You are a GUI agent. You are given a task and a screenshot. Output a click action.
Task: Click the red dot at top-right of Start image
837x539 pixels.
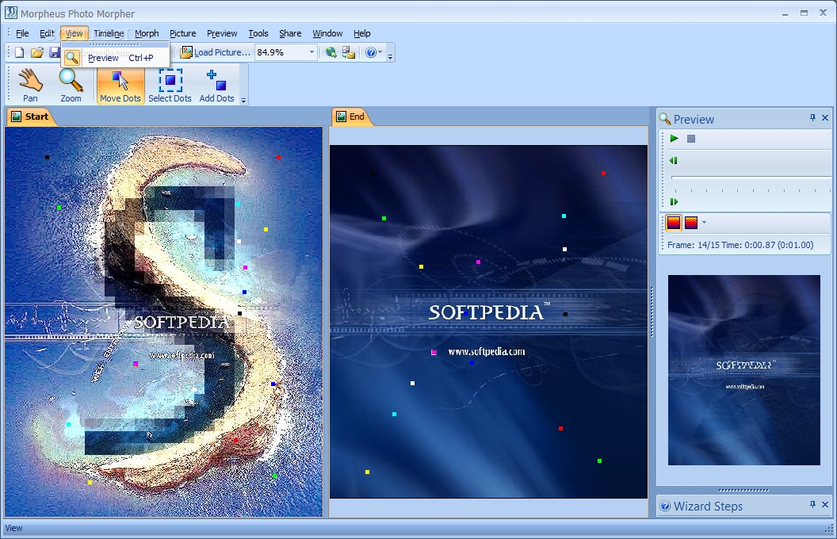pos(278,158)
